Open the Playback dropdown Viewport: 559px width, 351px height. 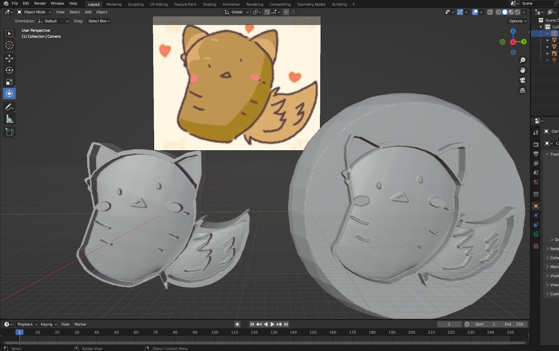coord(27,324)
